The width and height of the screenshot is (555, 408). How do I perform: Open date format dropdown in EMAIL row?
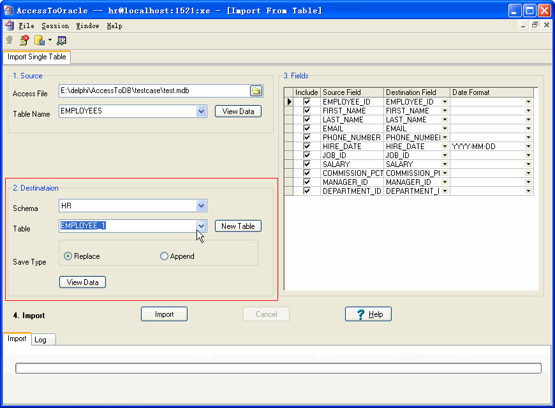pos(528,128)
